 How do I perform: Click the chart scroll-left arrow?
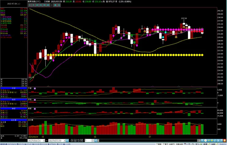coord(98,140)
